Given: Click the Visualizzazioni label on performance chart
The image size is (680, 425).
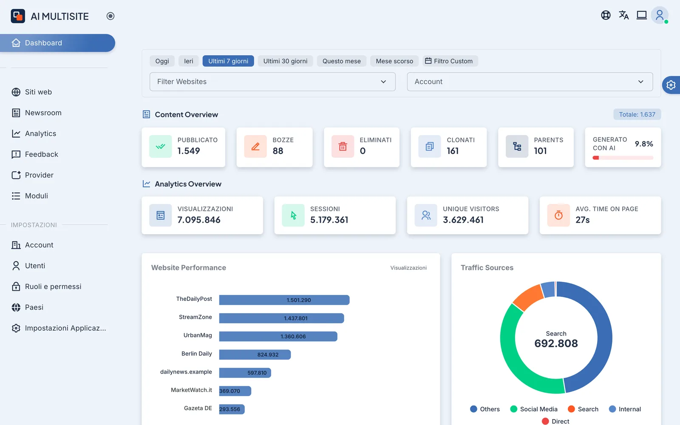Looking at the screenshot, I should pyautogui.click(x=408, y=268).
